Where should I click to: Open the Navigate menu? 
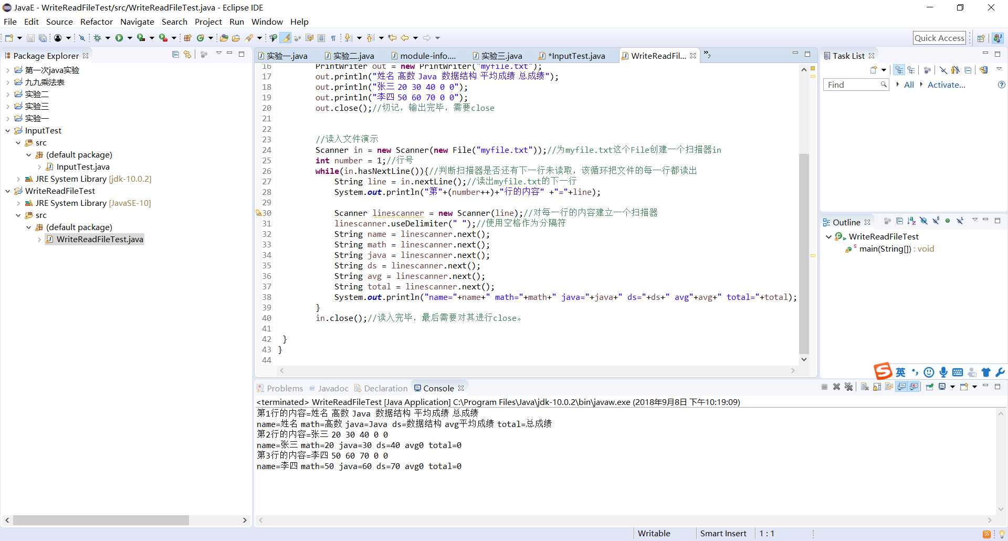click(137, 22)
